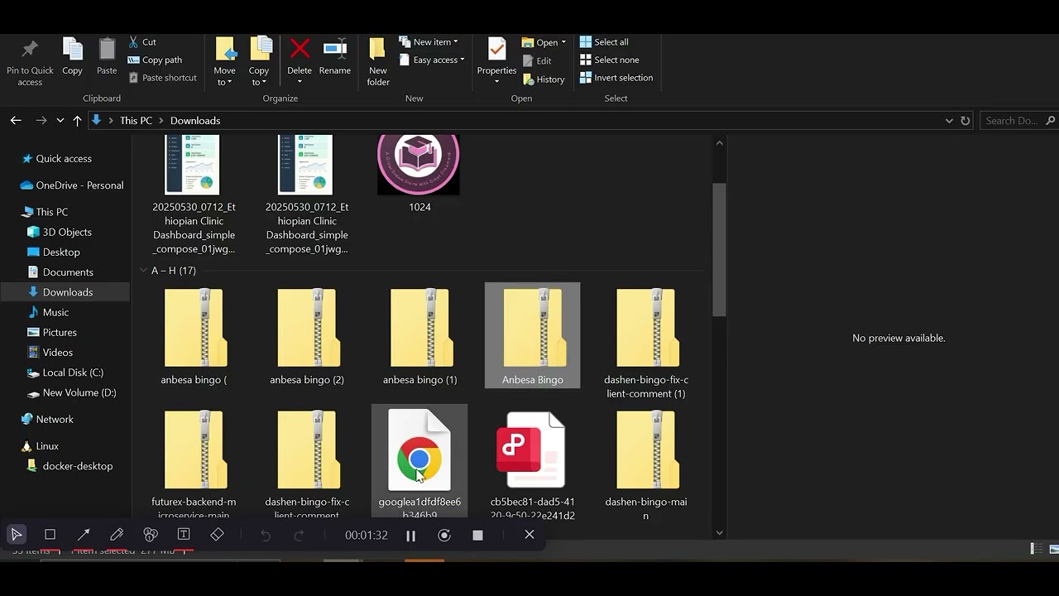The width and height of the screenshot is (1059, 596).
Task: Go back with the Back arrow
Action: pos(16,120)
